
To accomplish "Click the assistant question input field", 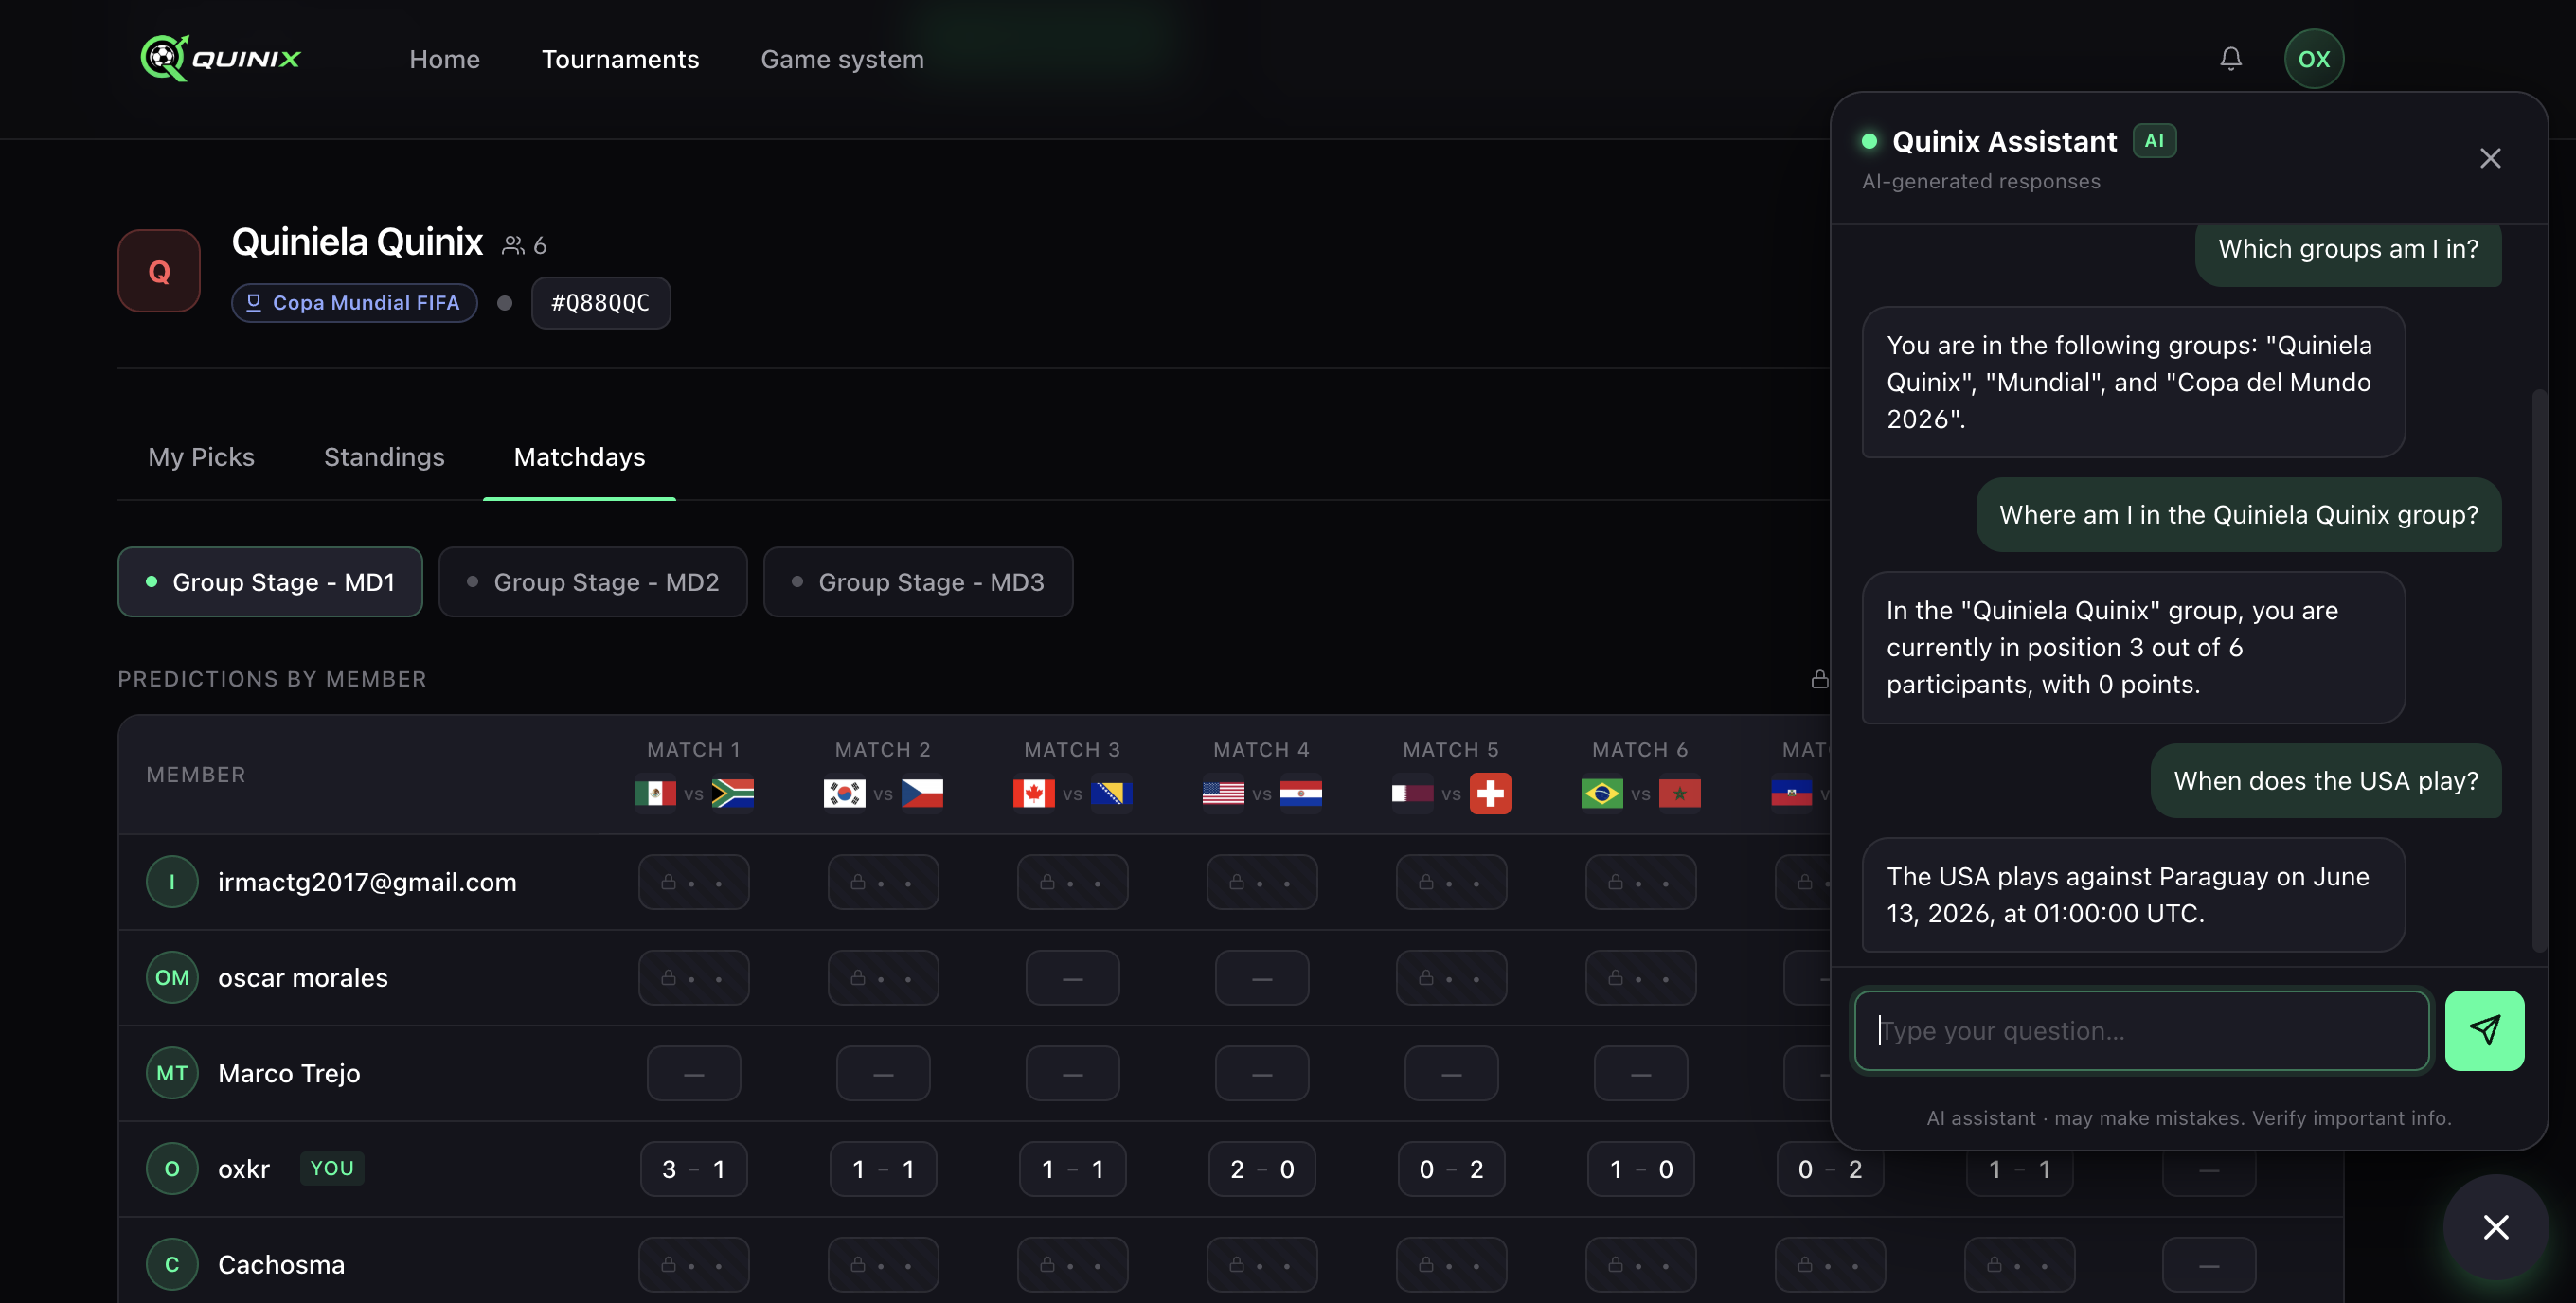I will 2141,1030.
